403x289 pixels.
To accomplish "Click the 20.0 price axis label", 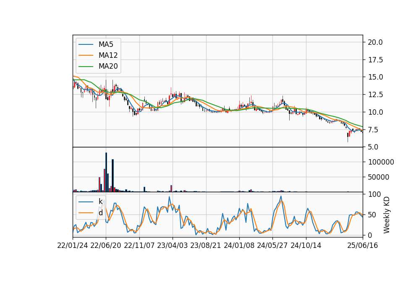I will [x=375, y=42].
